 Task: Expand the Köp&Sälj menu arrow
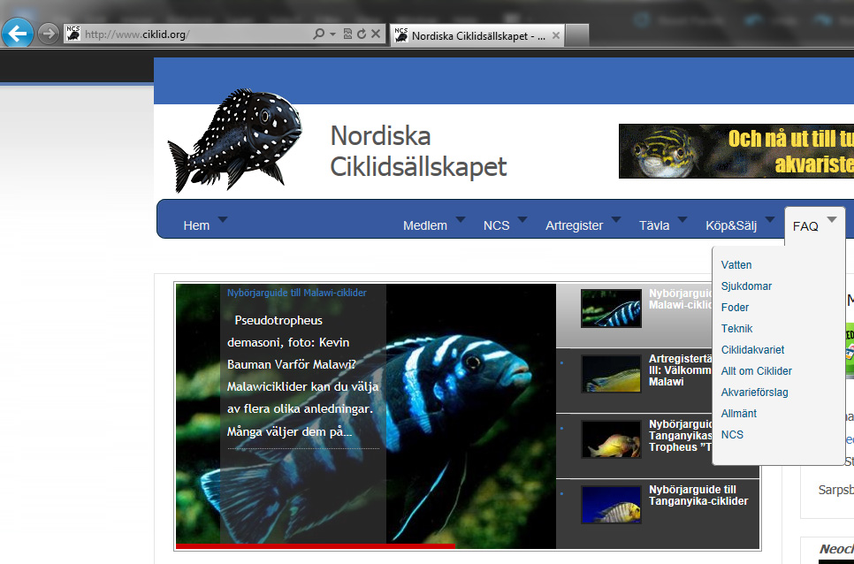point(770,219)
